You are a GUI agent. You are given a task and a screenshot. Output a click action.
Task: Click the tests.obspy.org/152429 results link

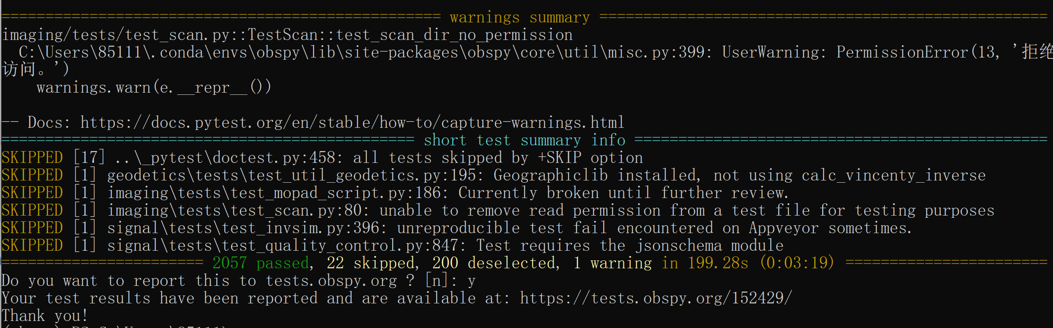[x=656, y=298]
